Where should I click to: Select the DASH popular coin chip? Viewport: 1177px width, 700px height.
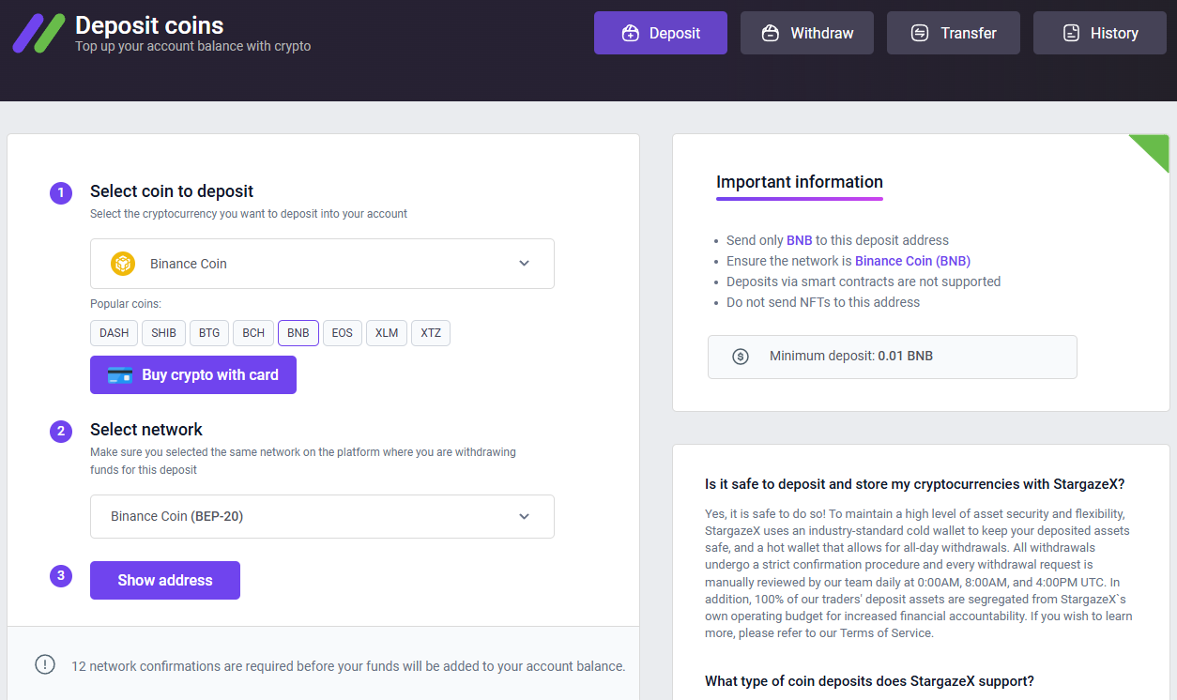[115, 333]
